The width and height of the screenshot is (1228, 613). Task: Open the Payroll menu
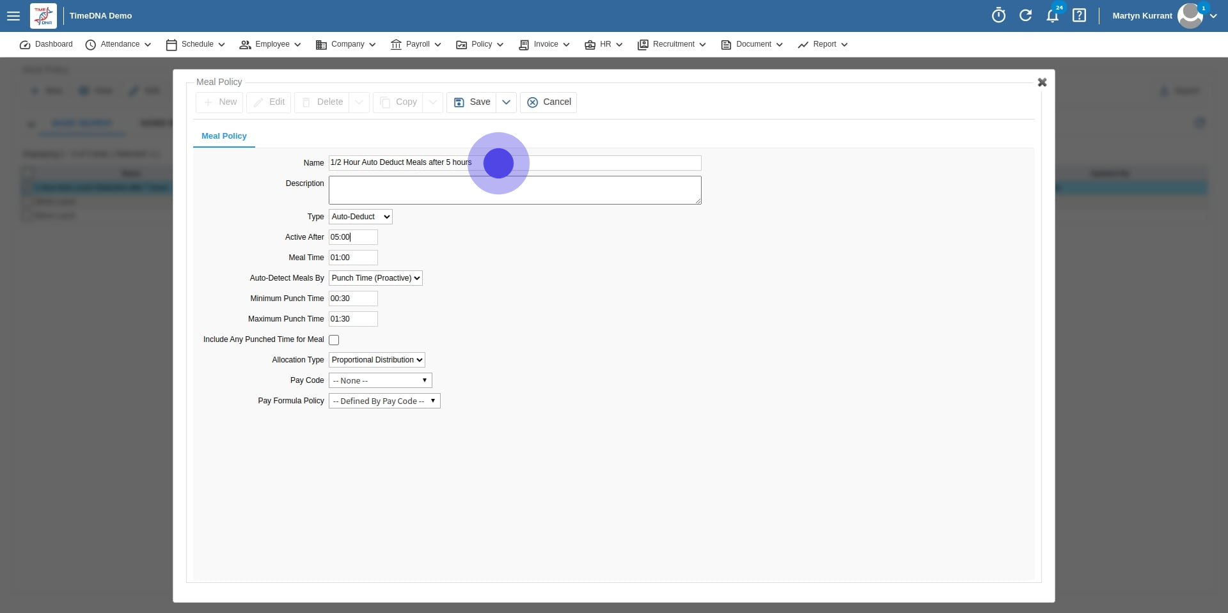point(416,44)
